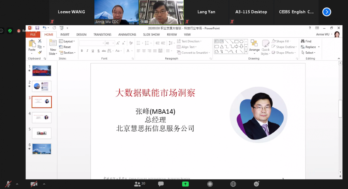The width and height of the screenshot is (348, 189).
Task: Click the Replace button
Action: tap(310, 47)
